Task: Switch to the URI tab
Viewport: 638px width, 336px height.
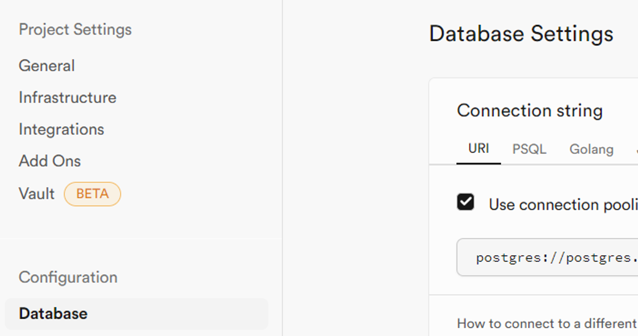Action: 478,149
